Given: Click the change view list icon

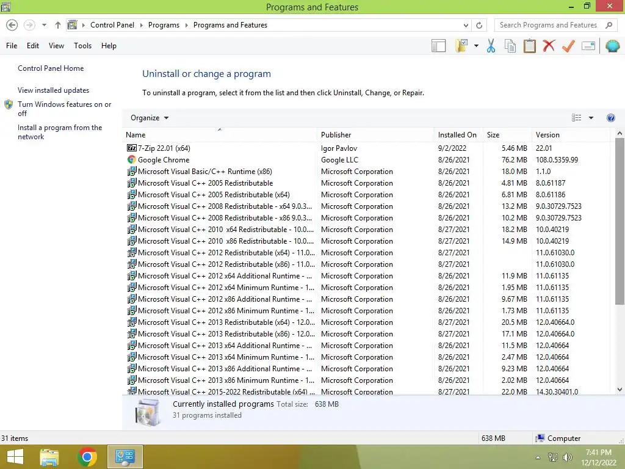Looking at the screenshot, I should 576,118.
